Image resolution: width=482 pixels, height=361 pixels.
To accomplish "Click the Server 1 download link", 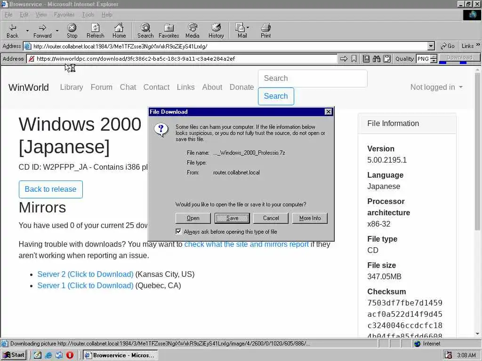I will point(86,285).
